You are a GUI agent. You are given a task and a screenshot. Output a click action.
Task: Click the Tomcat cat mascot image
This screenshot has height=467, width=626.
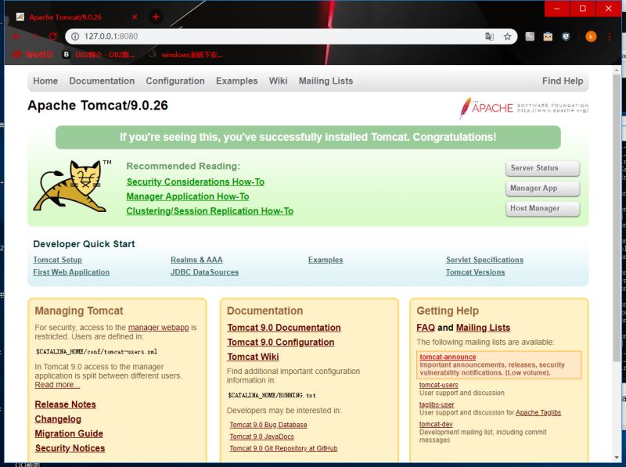click(69, 186)
